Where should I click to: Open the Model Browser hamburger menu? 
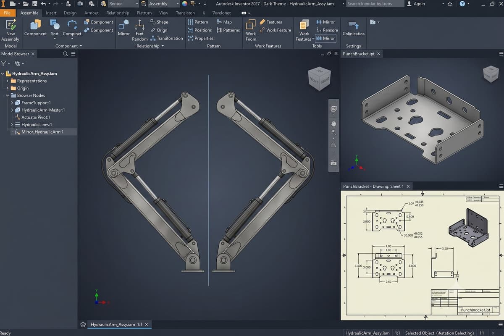point(73,54)
